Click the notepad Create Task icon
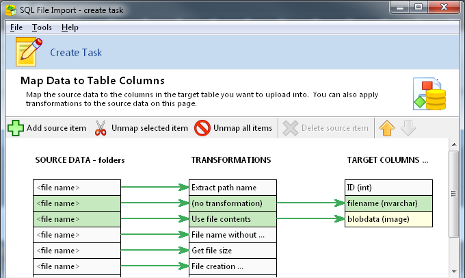The height and width of the screenshot is (278, 465). 29,52
